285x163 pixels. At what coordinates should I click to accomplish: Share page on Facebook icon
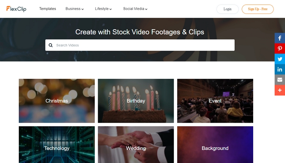pyautogui.click(x=280, y=38)
